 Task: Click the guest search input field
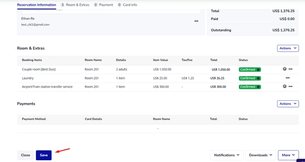(x=111, y=11)
